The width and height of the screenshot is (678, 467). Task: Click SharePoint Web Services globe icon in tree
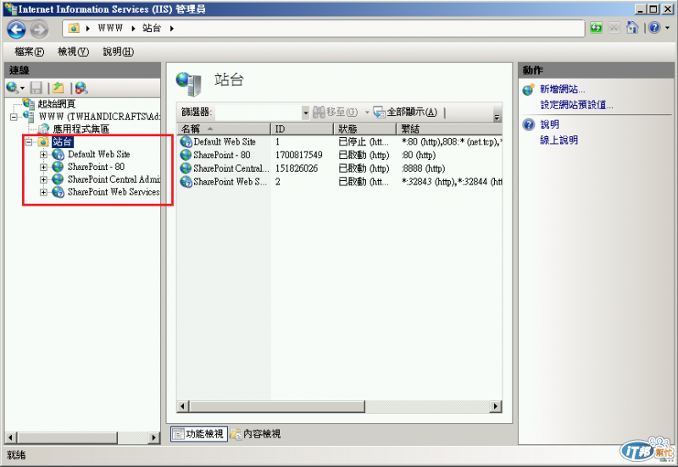click(x=58, y=192)
